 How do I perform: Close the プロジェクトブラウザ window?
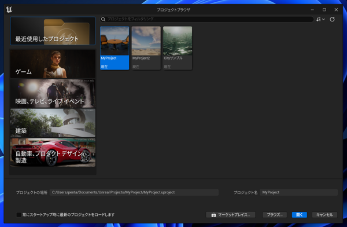pyautogui.click(x=336, y=10)
